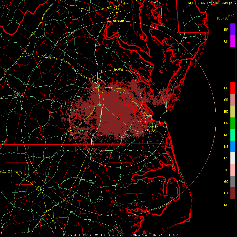This screenshot has height=237, width=237.
Task: Pick the RA light-green legend swatch
Action: click(233, 135)
